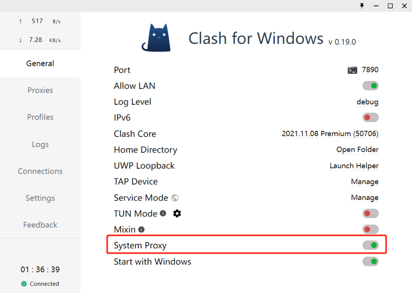Click the green Connected status dot
This screenshot has height=293, width=412.
pyautogui.click(x=24, y=284)
